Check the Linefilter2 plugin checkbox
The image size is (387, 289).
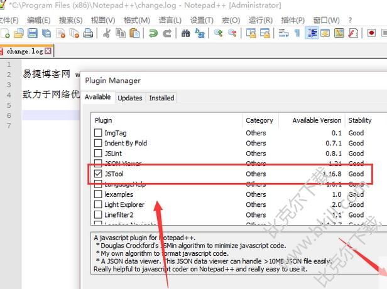(98, 214)
